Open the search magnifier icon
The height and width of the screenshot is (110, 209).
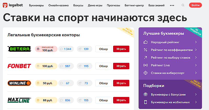183,5
